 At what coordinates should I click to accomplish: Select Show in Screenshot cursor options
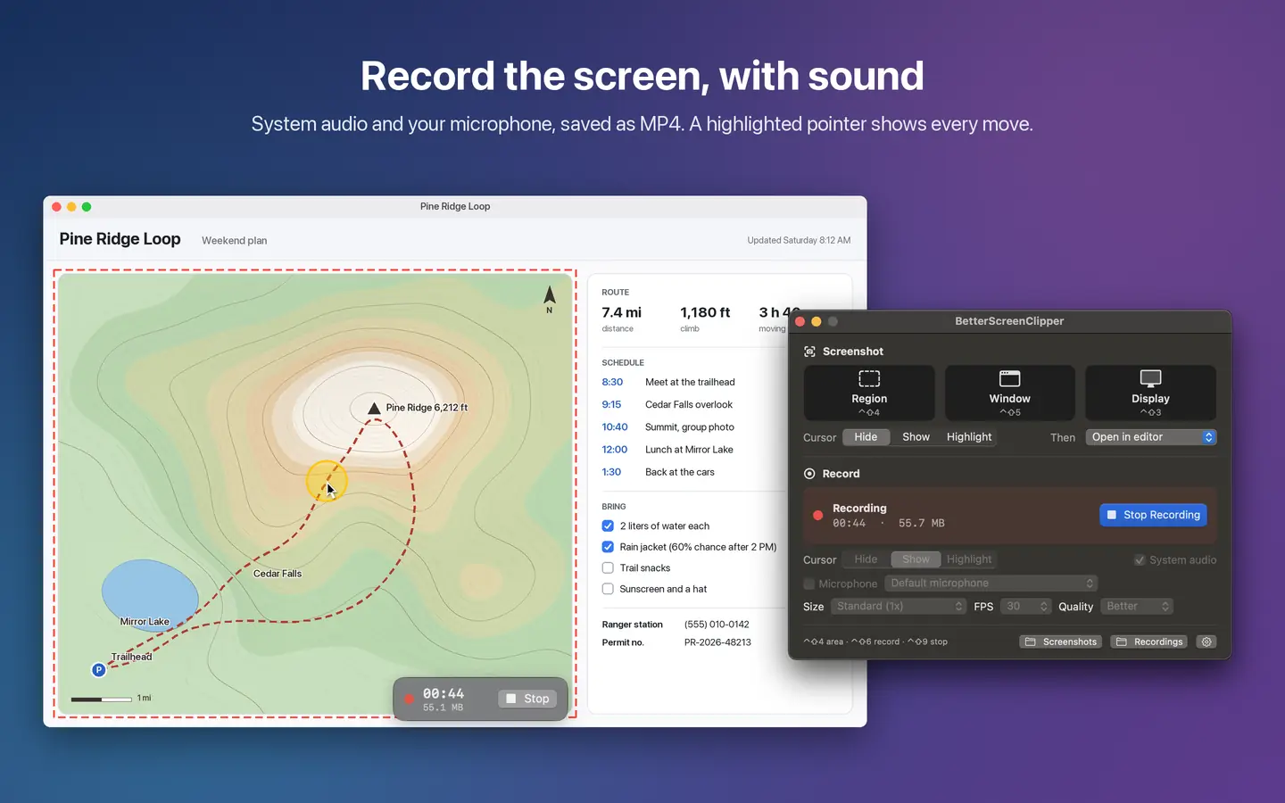916,437
